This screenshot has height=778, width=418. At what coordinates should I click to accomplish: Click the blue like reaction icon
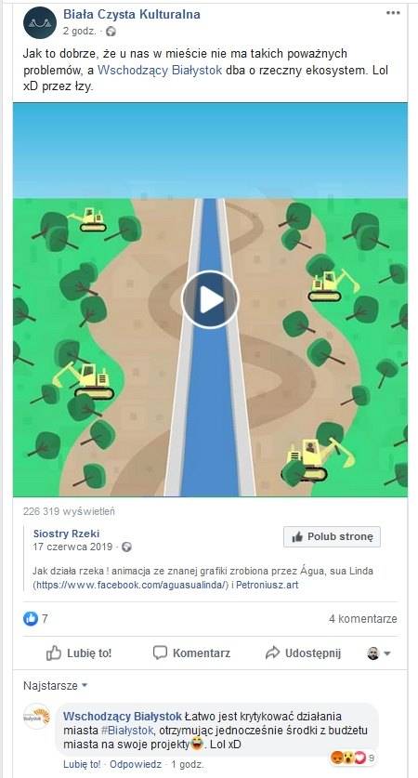pos(31,618)
